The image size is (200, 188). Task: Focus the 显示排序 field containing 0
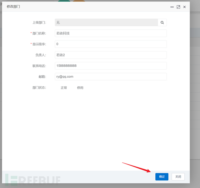pyautogui.click(x=111, y=44)
